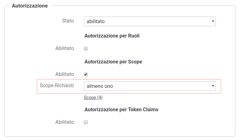Image resolution: width=240 pixels, height=140 pixels.
Task: Uncheck the Autorizzazione per Scope checkbox
Action: pyautogui.click(x=86, y=74)
